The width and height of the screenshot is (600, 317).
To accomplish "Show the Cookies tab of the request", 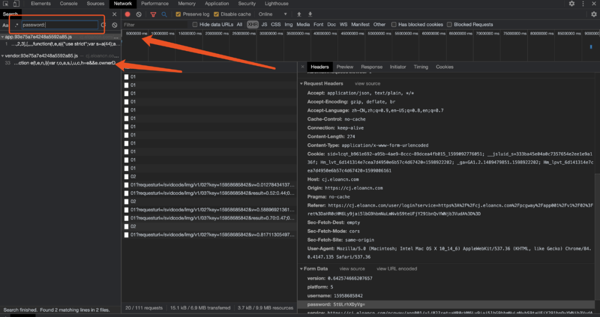I will pyautogui.click(x=444, y=67).
